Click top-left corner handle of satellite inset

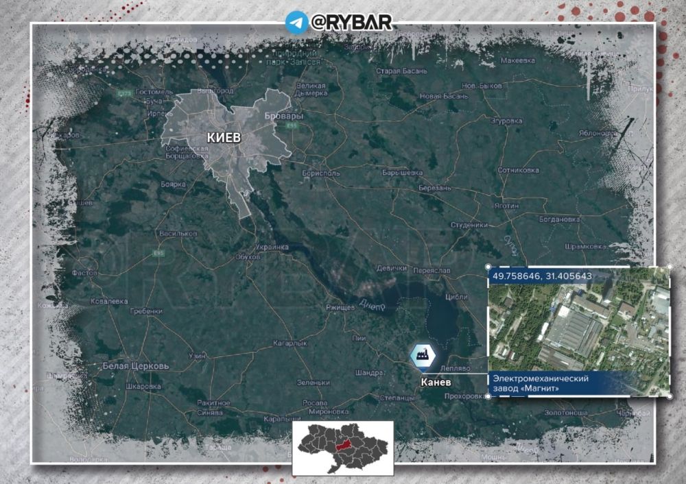488,267
